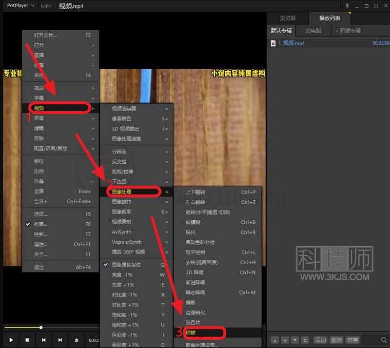The image size is (390, 348).
Task: Click the 排序 sort button
Action: tap(352, 340)
